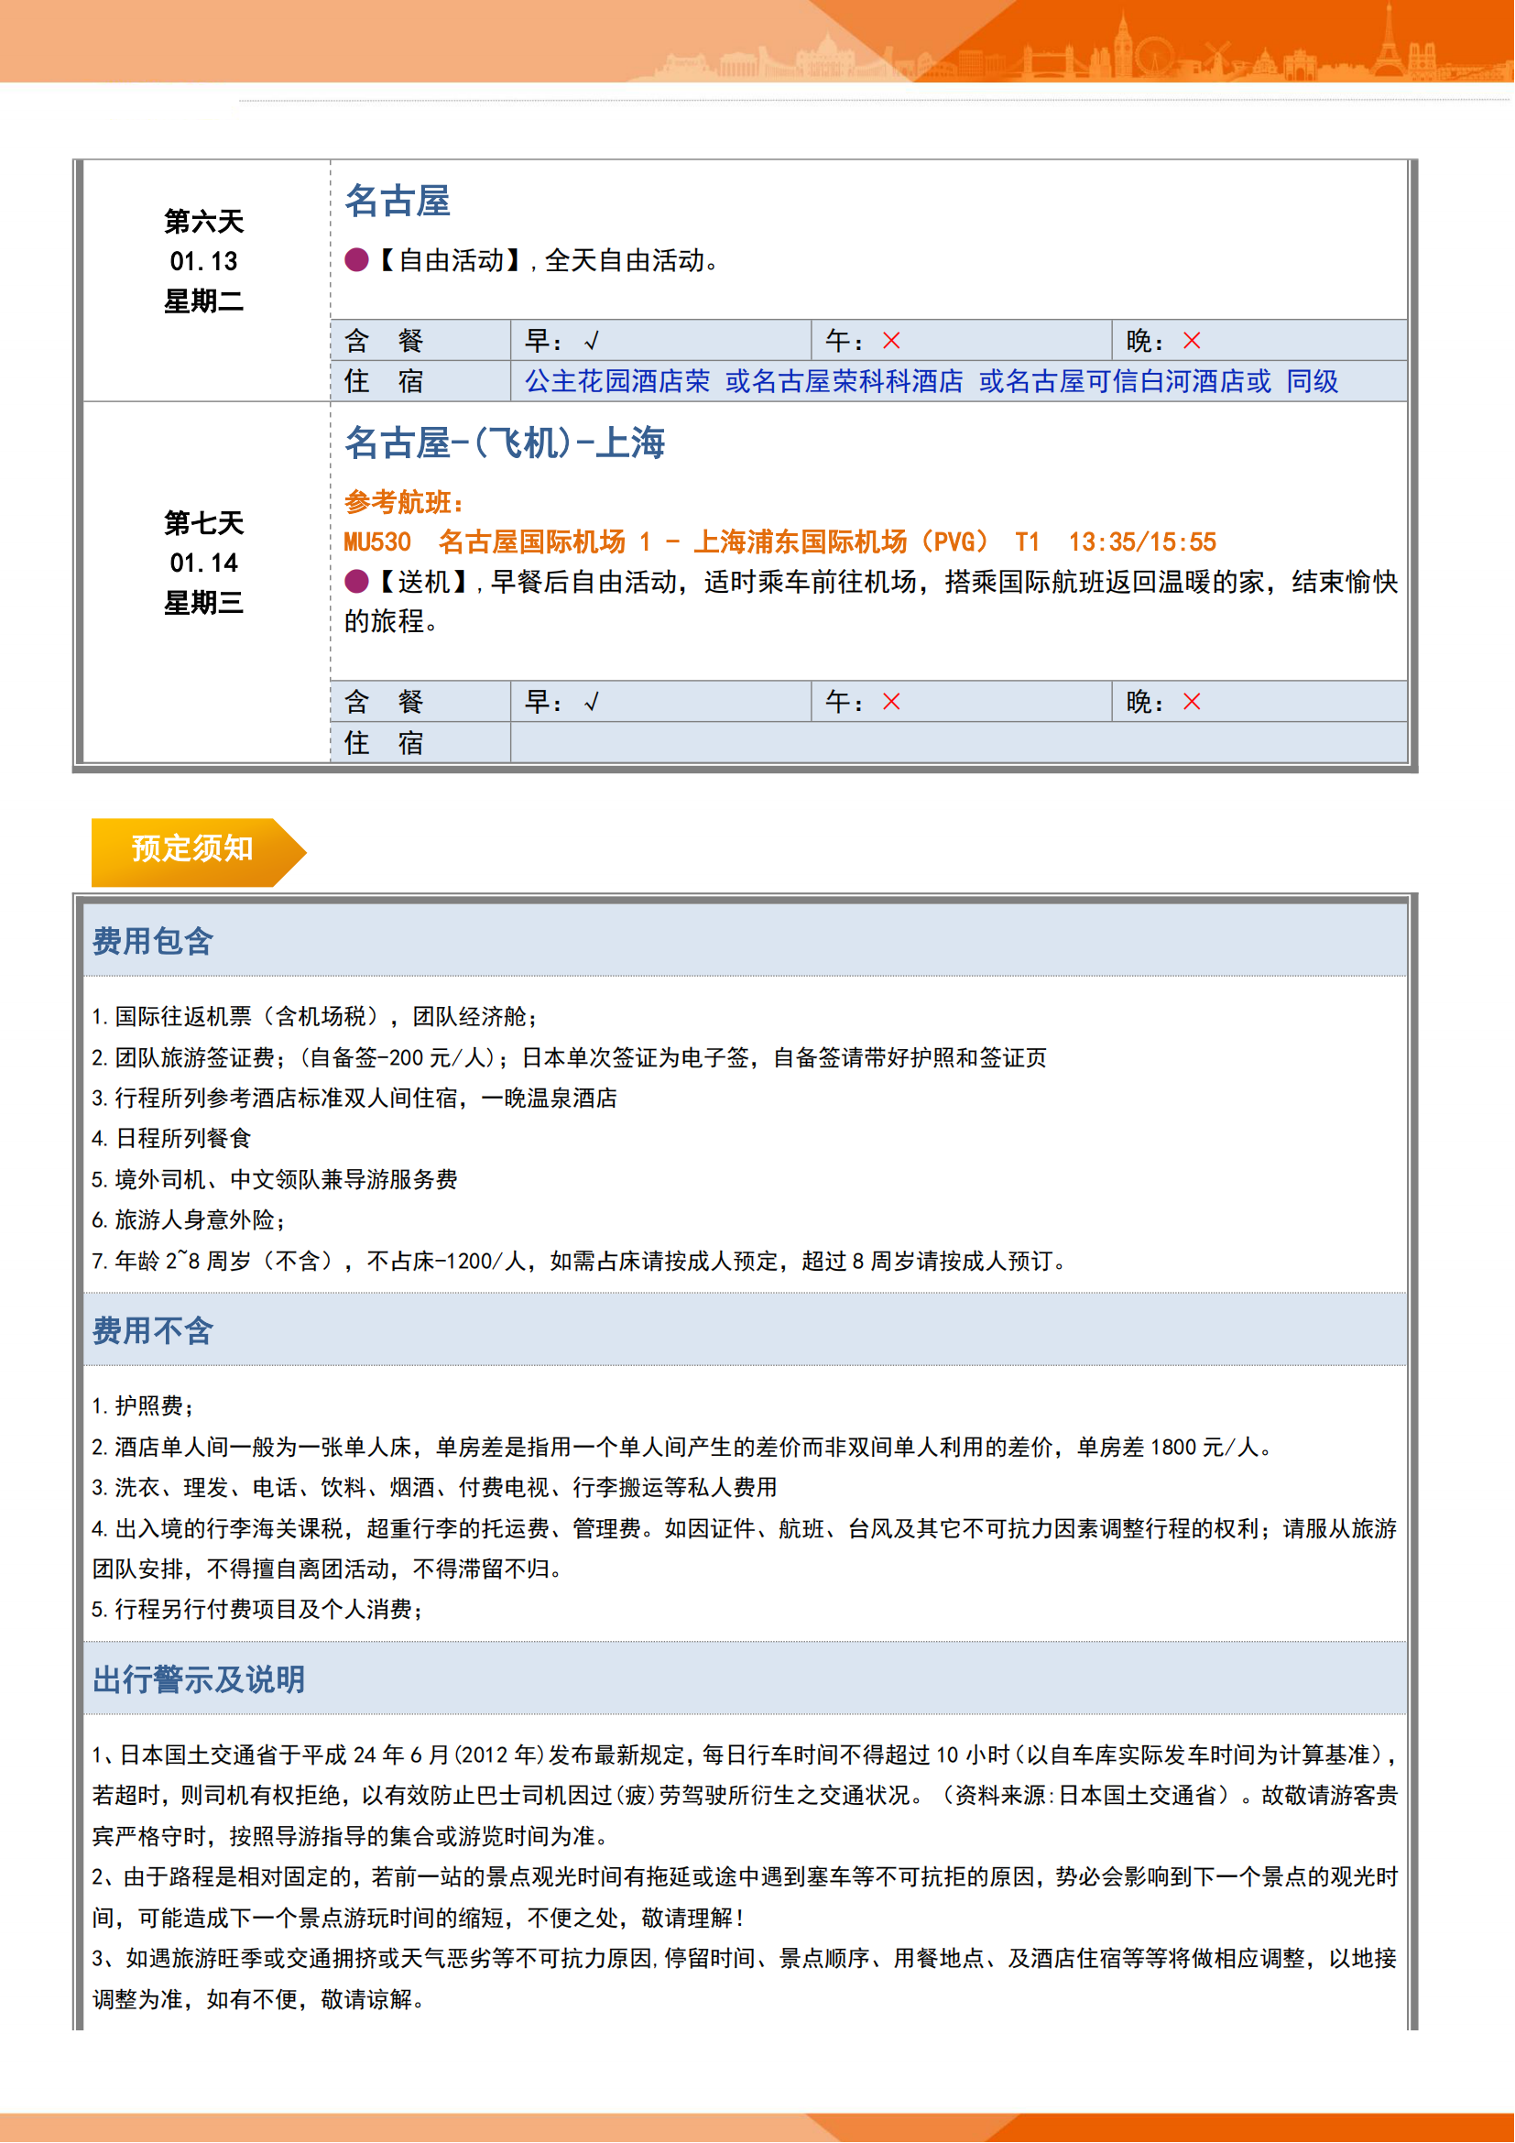Click the breakfast check mark for day six

tap(592, 342)
